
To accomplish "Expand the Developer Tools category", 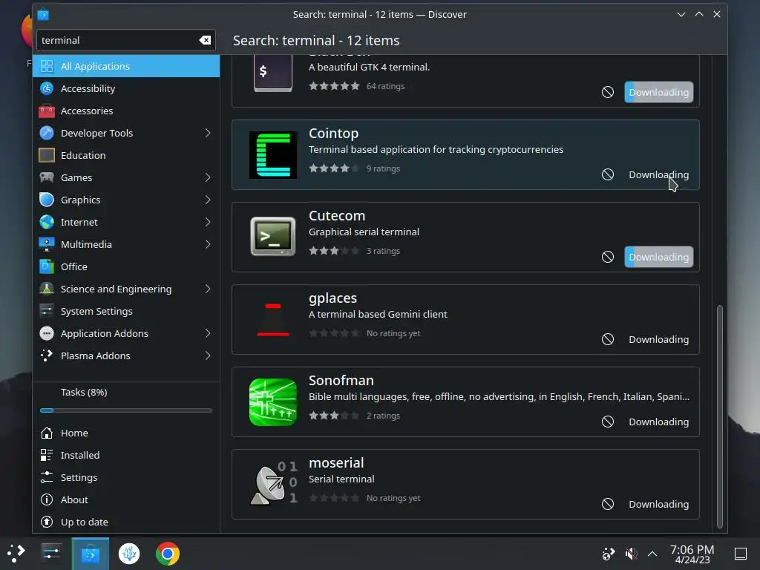I will click(x=208, y=133).
